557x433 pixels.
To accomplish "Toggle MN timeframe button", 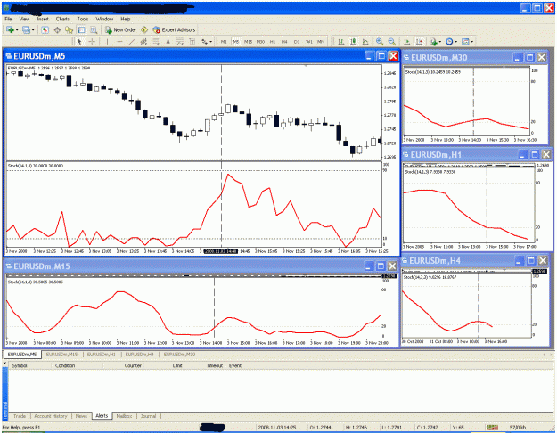I will (x=321, y=42).
